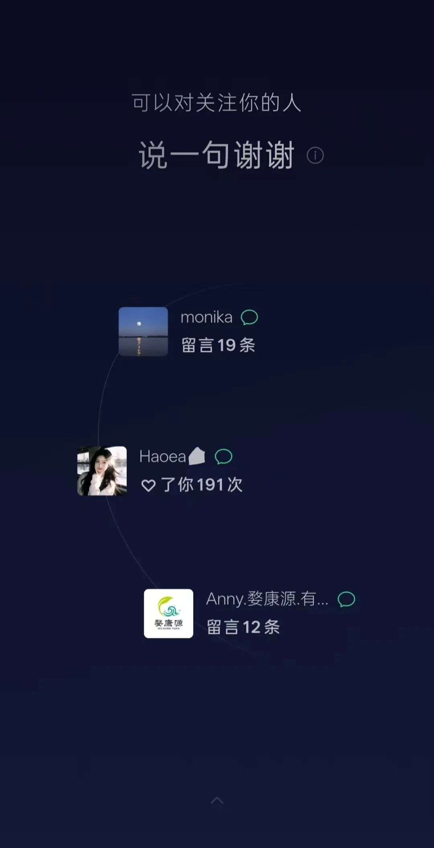Tap the username Haoea

tap(162, 457)
